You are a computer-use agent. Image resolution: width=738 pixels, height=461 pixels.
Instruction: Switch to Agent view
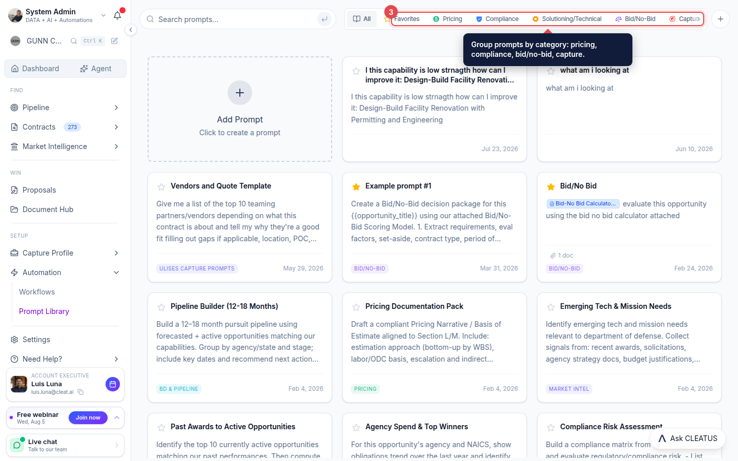[95, 69]
